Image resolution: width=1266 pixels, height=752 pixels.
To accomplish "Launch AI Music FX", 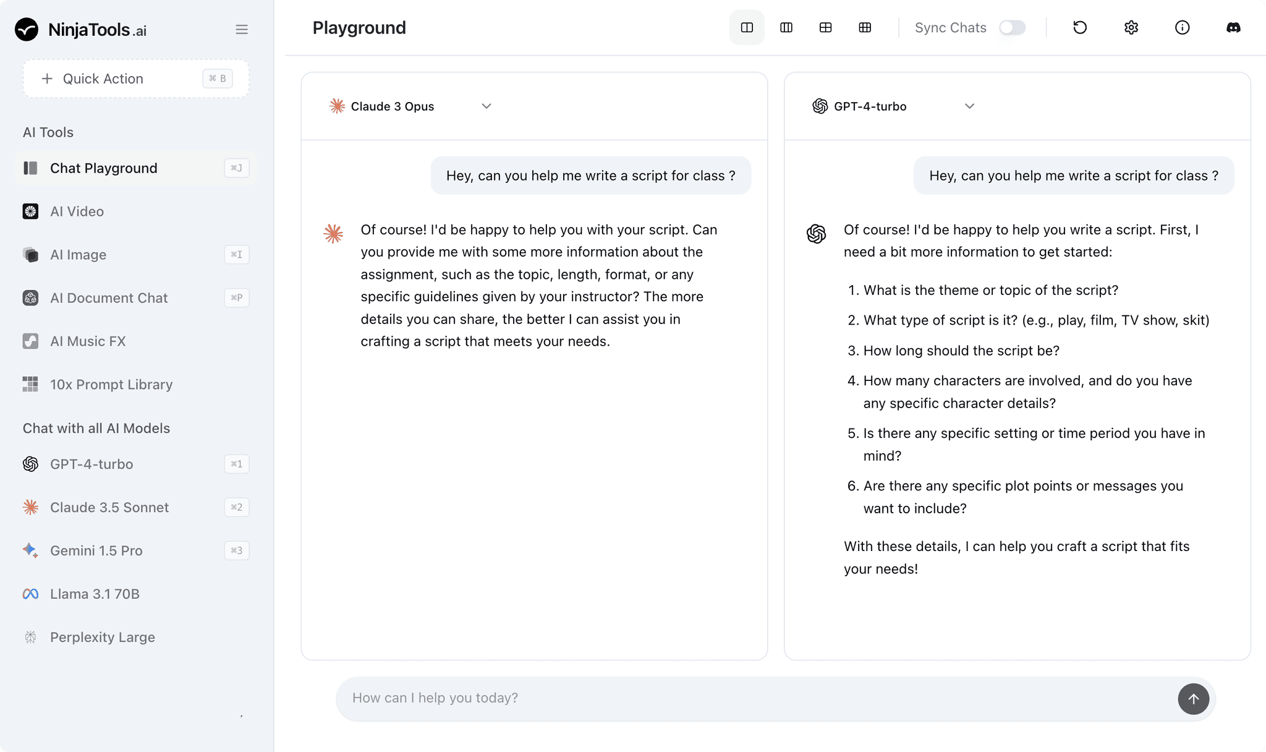I will click(x=88, y=341).
